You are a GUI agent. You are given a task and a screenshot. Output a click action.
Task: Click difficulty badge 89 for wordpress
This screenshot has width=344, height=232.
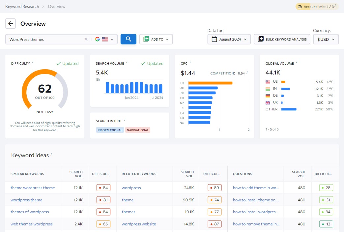tap(215, 188)
